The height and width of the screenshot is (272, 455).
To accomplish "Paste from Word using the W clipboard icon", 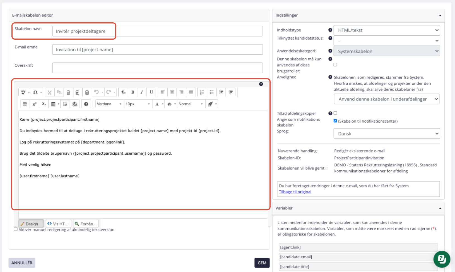I will pos(78,92).
